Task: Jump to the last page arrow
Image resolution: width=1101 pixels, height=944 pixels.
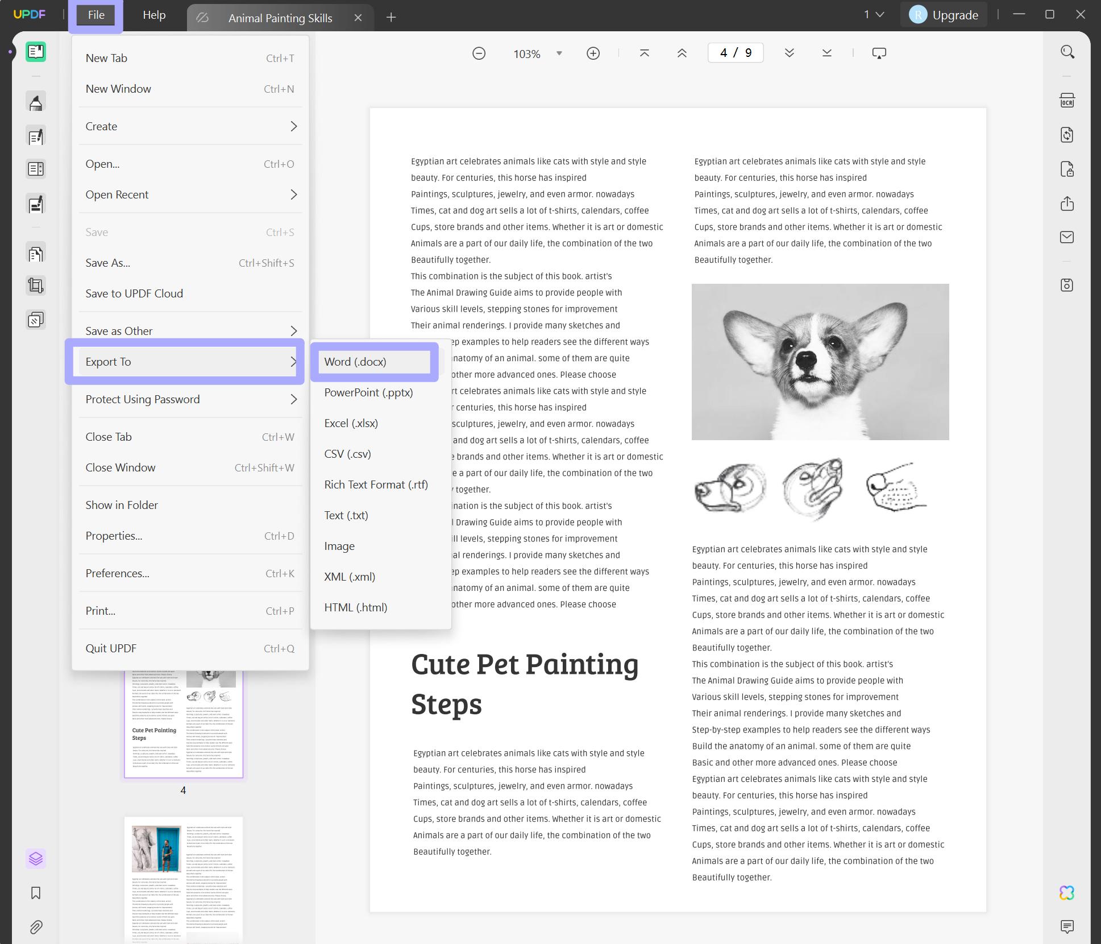Action: pyautogui.click(x=826, y=53)
